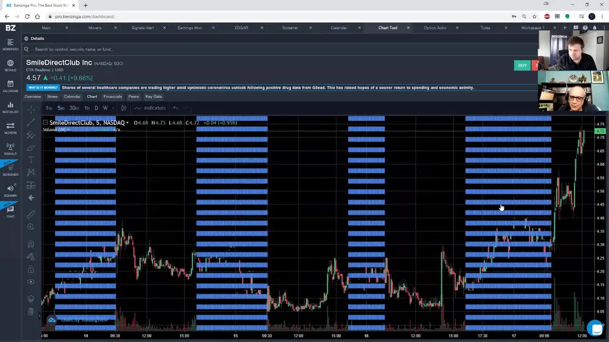The image size is (609, 342).
Task: Switch to the Peers tab
Action: [x=134, y=96]
